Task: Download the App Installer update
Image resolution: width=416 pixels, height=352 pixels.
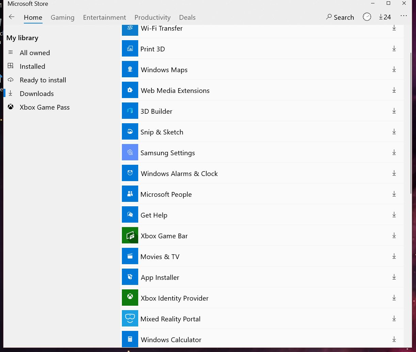Action: point(394,277)
